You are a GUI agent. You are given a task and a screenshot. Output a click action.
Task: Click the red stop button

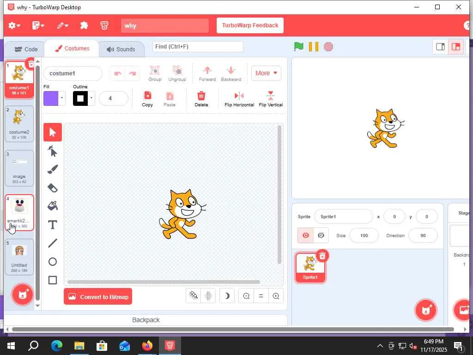point(328,47)
